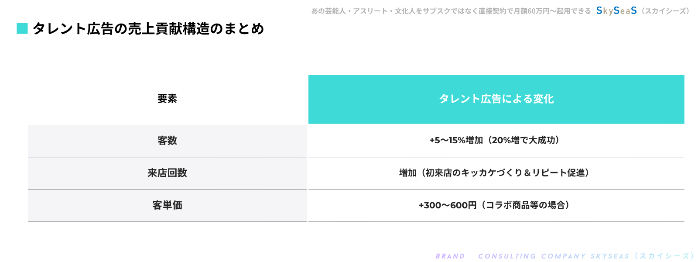Click the teal タレント広告による変化 header cell

(496, 99)
